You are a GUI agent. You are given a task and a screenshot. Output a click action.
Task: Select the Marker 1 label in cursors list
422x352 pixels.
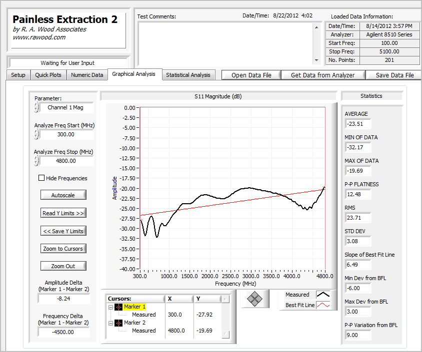click(x=135, y=307)
